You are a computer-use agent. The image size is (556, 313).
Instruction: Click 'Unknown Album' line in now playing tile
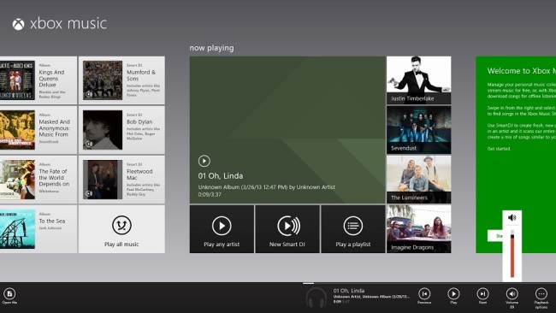point(266,187)
